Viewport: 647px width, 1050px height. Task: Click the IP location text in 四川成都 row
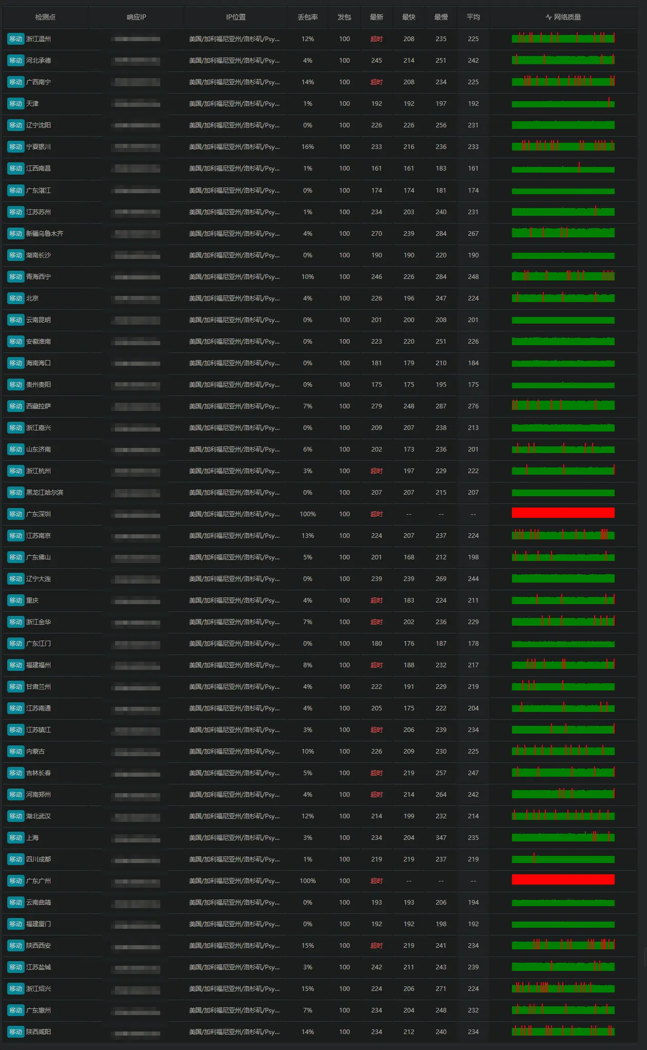click(234, 859)
